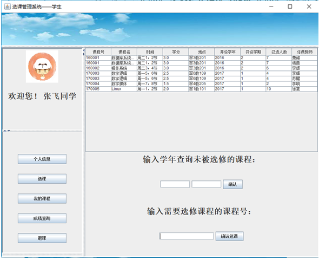The height and width of the screenshot is (259, 319).
Task: Click the 开设学年 column header
Action: pos(228,52)
